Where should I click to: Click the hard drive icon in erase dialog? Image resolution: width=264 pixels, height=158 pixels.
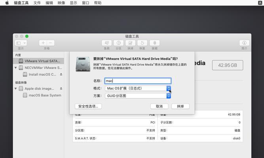(83, 64)
